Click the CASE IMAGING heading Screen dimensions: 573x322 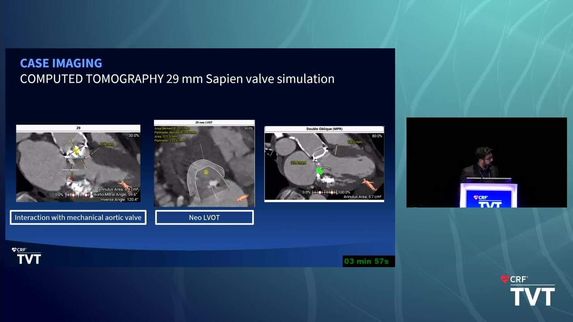[x=61, y=63]
